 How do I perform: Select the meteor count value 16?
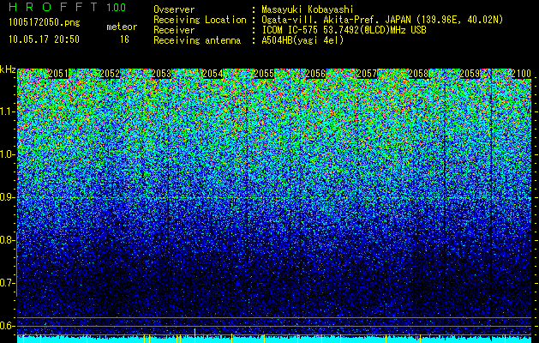point(124,39)
